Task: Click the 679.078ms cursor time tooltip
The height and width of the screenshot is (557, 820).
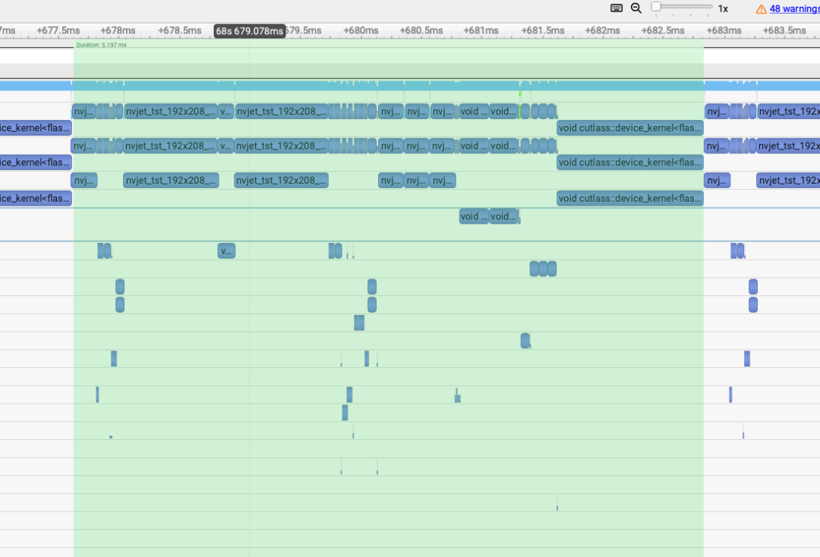Action: (250, 31)
